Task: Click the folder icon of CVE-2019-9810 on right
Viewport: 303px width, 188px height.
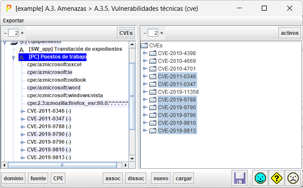Action: 153,123
